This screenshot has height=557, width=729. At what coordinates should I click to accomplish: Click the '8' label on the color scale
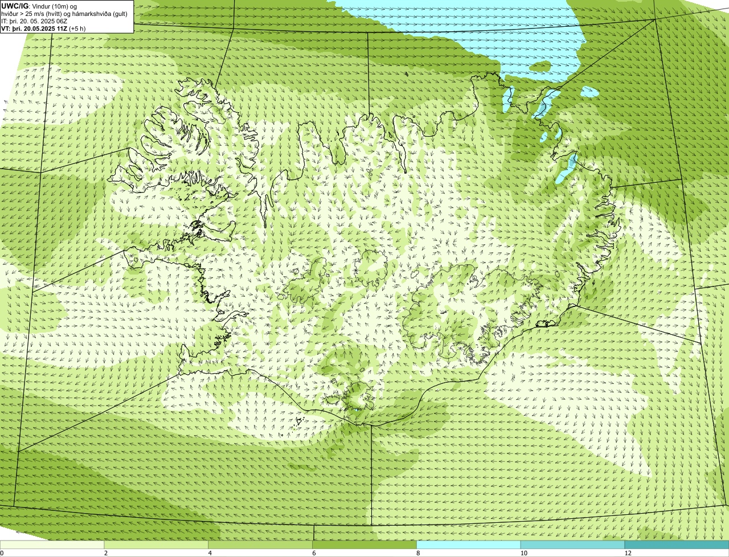tap(418, 553)
